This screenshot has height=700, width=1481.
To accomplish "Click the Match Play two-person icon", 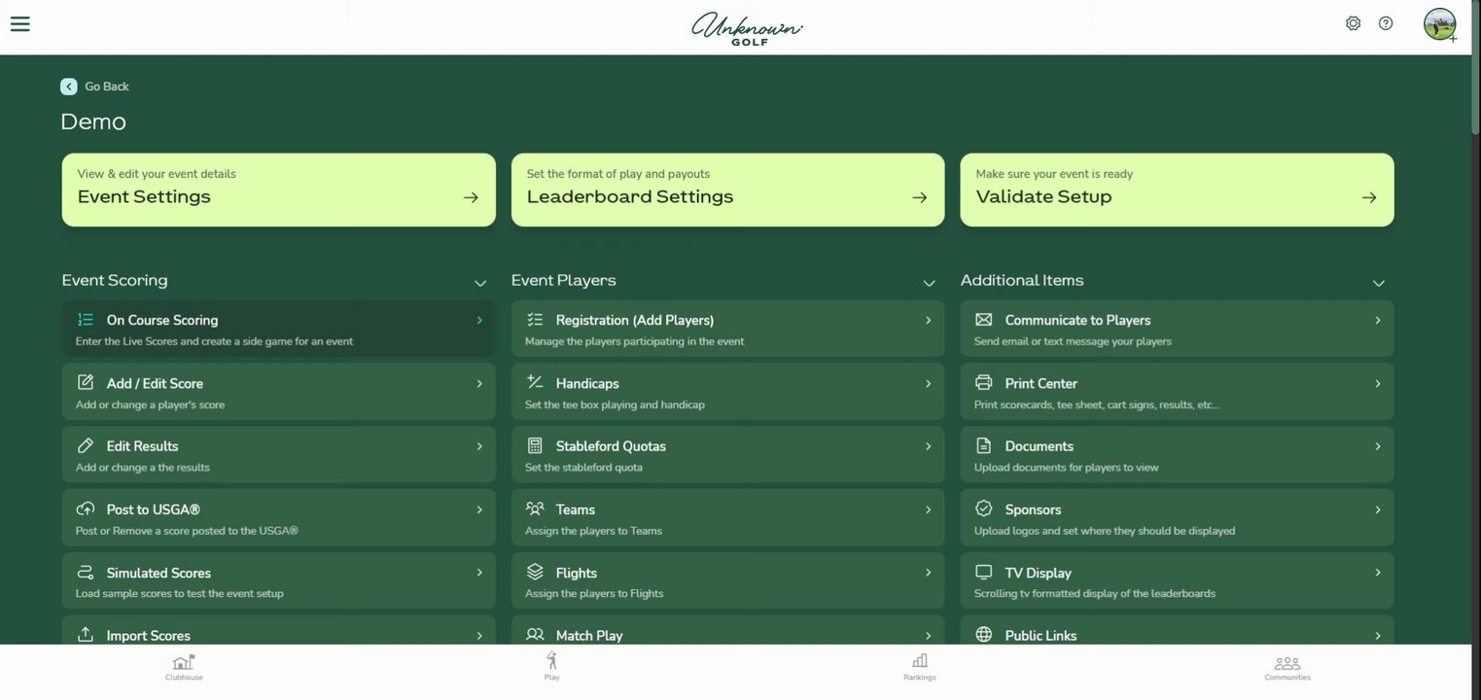I will click(535, 635).
